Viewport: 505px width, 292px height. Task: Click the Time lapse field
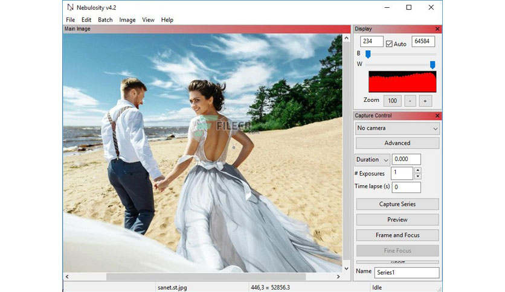click(406, 187)
